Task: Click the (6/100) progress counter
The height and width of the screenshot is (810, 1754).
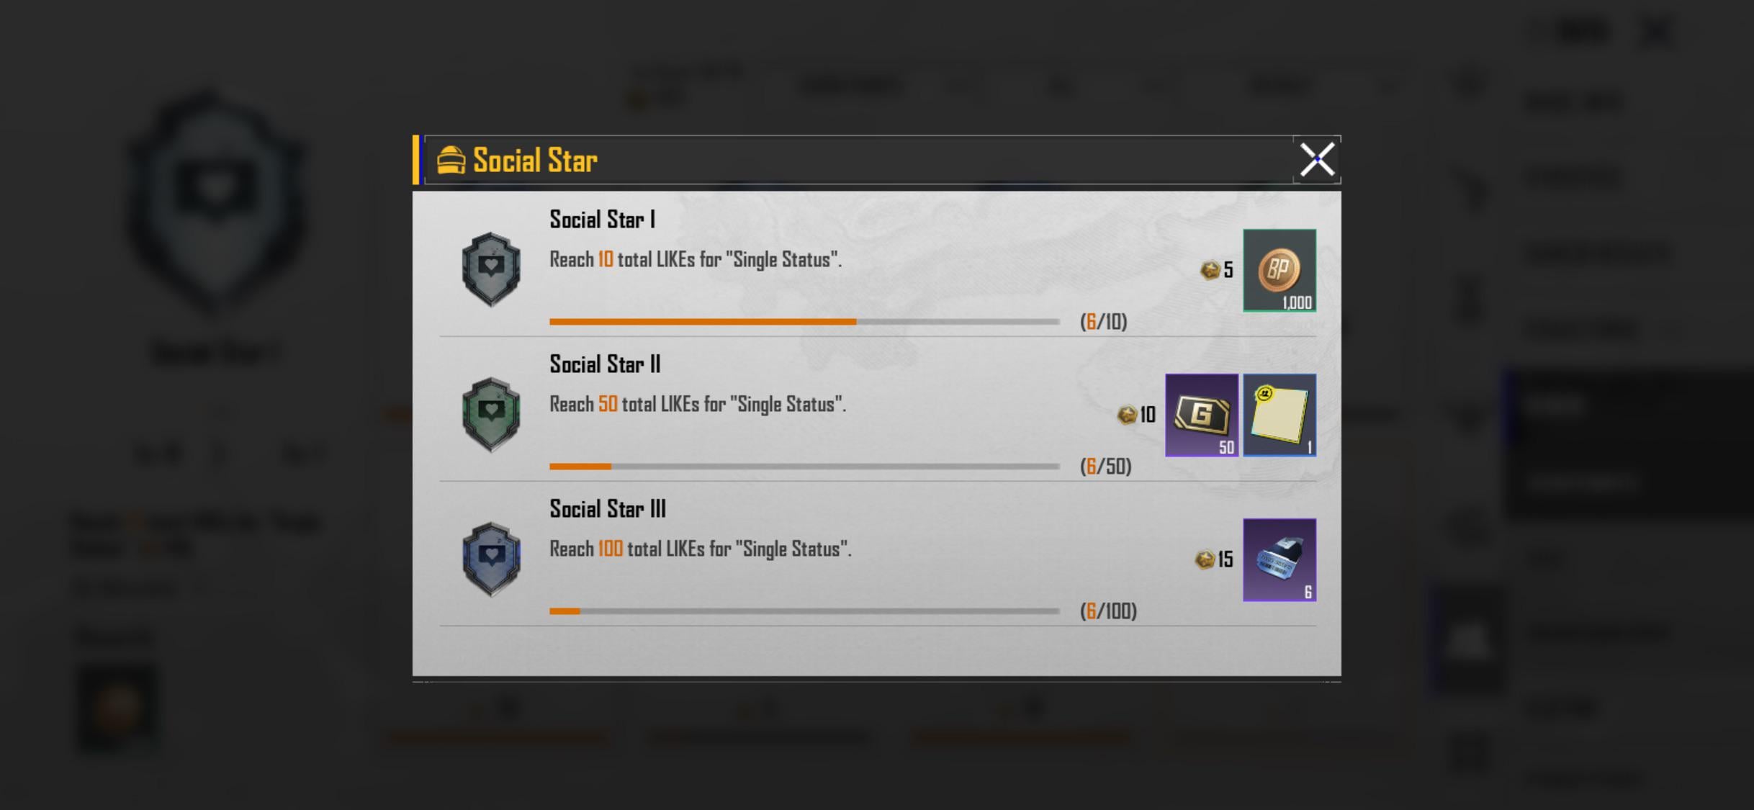Action: (1108, 611)
